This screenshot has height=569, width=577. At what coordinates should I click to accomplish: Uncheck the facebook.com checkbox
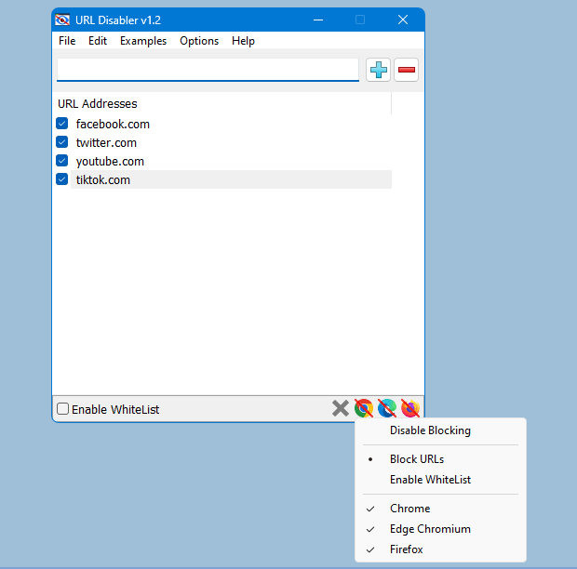pyautogui.click(x=62, y=124)
